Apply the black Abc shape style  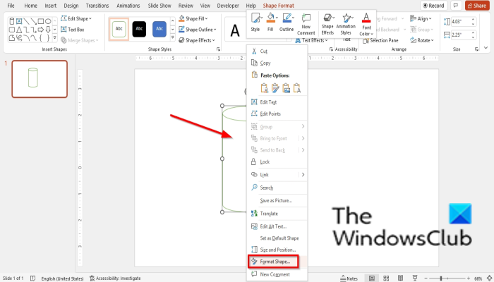coord(139,29)
